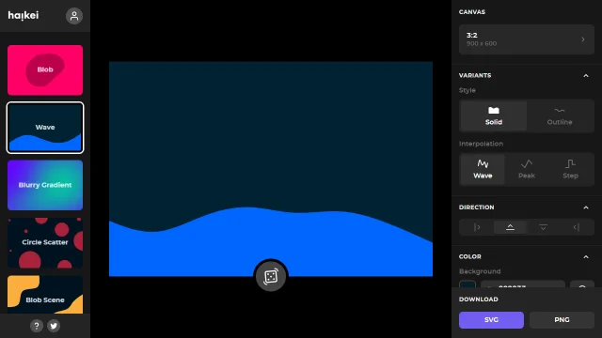
Task: Open the 3:2 canvas size selector
Action: tap(527, 39)
